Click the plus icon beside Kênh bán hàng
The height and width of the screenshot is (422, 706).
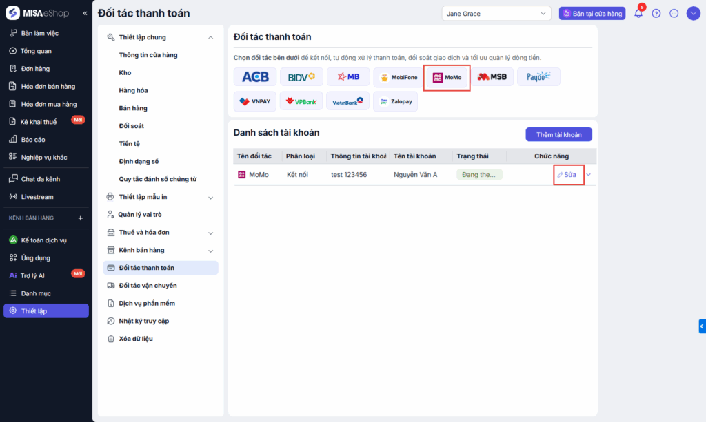click(x=80, y=218)
